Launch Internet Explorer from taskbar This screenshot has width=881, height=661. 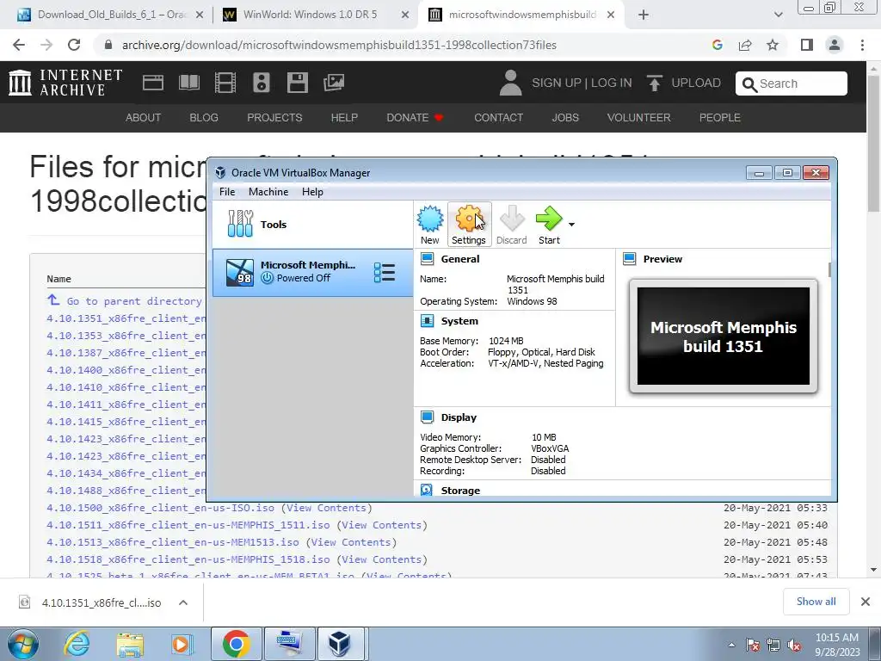(x=77, y=644)
